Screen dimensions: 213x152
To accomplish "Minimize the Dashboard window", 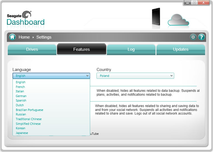I will [187, 2].
